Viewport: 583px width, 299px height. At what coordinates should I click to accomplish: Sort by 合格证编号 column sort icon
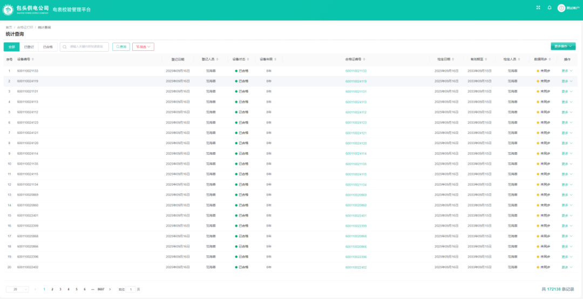(363, 59)
